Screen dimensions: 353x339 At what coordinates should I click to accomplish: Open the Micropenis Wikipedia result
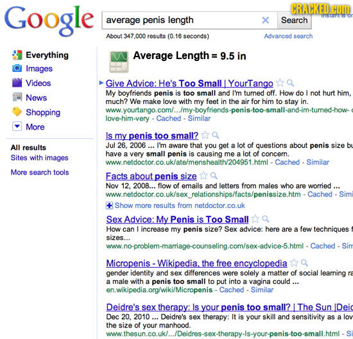click(197, 263)
